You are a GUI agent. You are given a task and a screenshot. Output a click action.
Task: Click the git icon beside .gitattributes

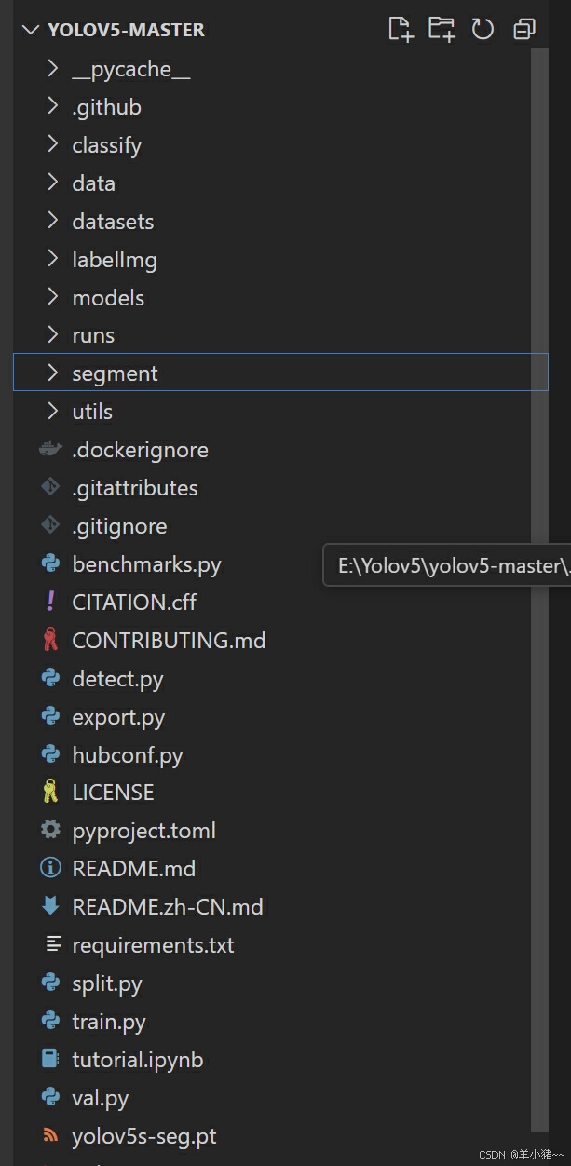pyautogui.click(x=50, y=488)
